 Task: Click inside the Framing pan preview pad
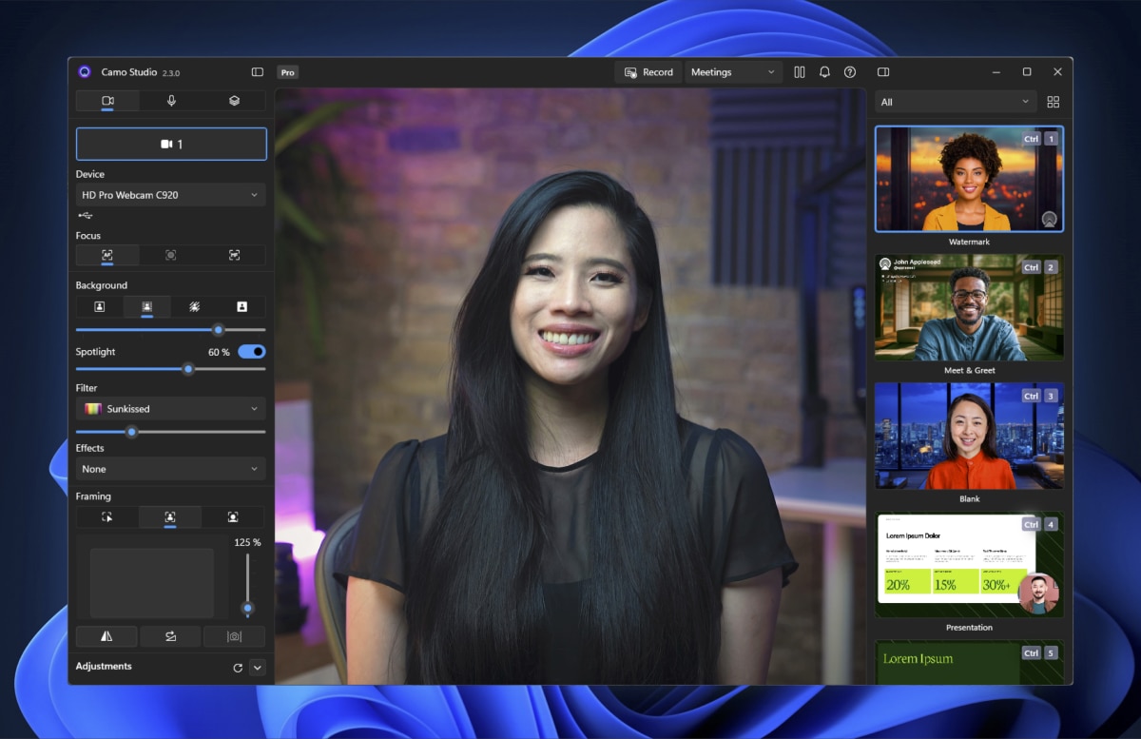click(152, 583)
